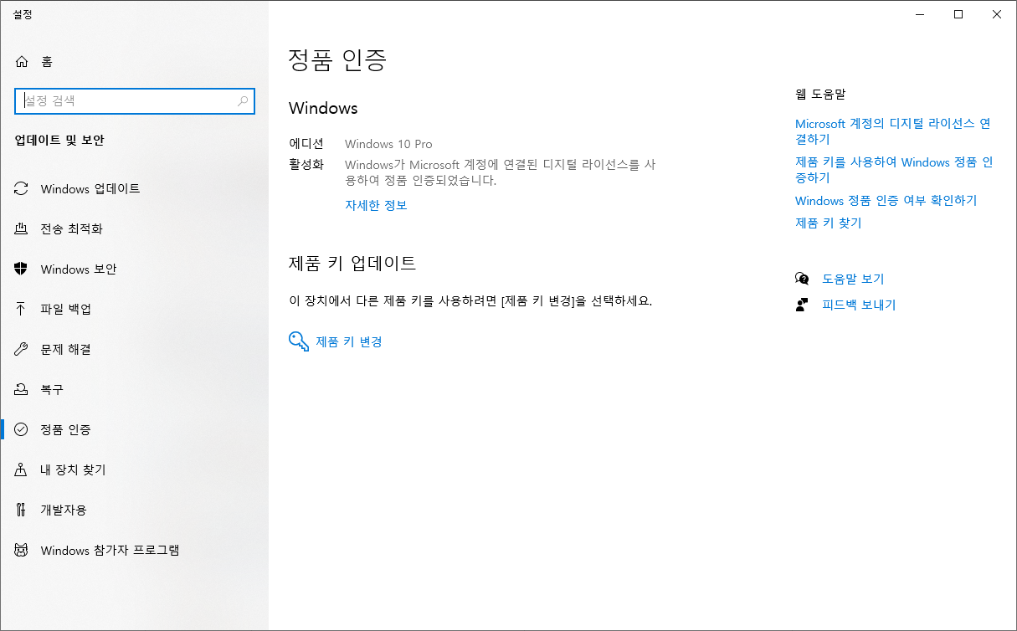Select 정품 인증 sidebar item
Screen dimensions: 1017x631
[135, 429]
